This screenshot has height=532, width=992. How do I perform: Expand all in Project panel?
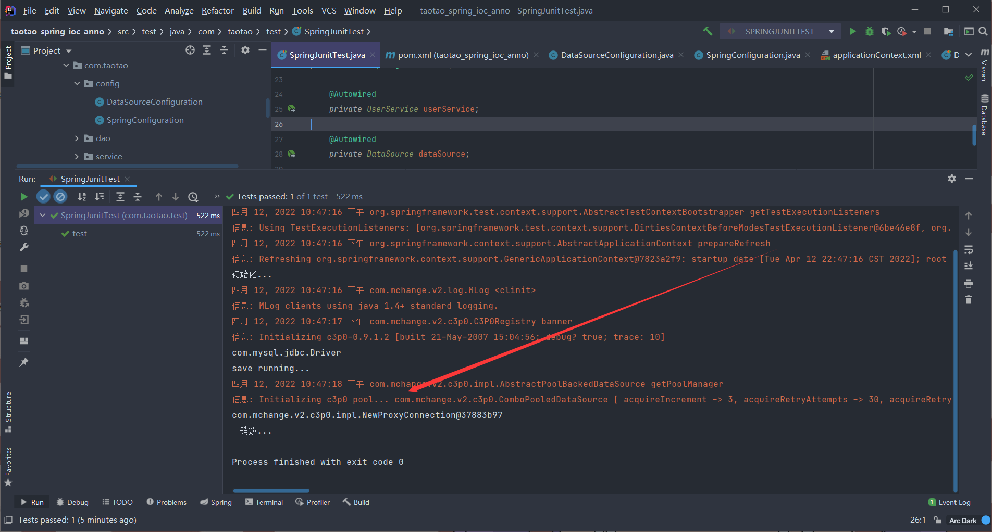[207, 50]
